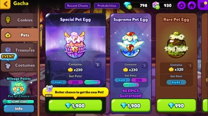Click the mileage points progress bar
The width and height of the screenshot is (208, 116).
tap(18, 102)
